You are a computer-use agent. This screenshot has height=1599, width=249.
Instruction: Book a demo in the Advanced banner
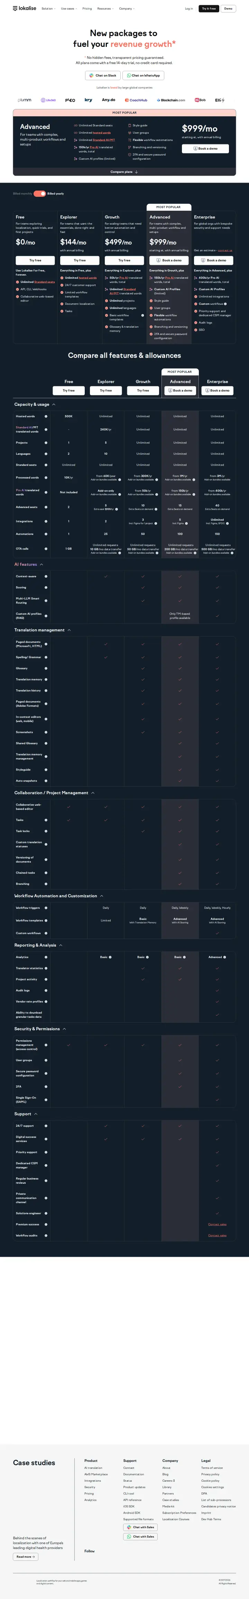(205, 148)
